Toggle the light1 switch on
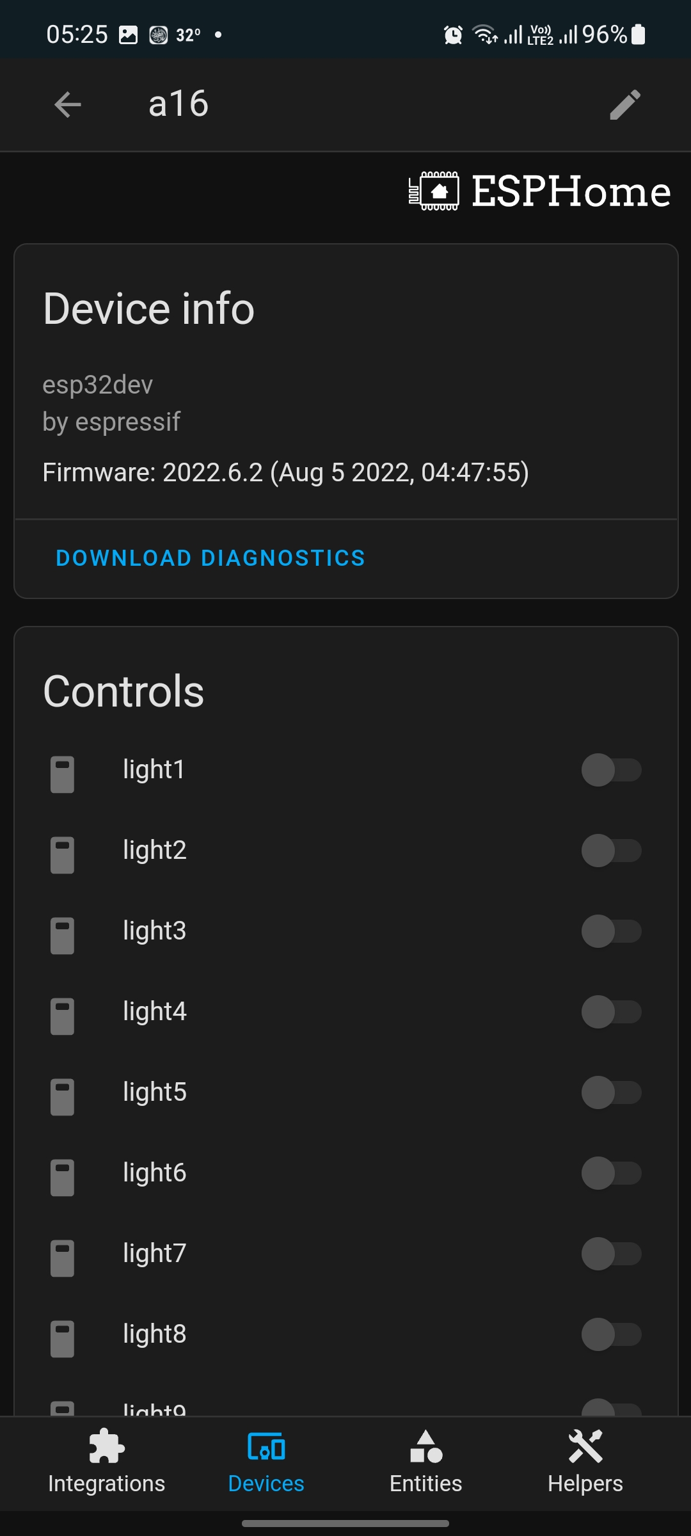The image size is (691, 1536). (611, 770)
